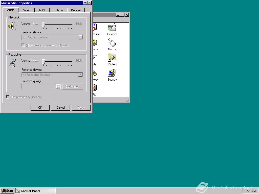Click the Apply button
259x194 pixels.
coord(81,108)
